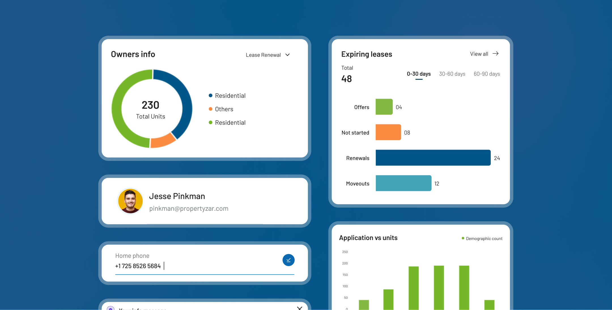Click the Residential legend dot in Owners info
612x310 pixels.
tap(210, 95)
